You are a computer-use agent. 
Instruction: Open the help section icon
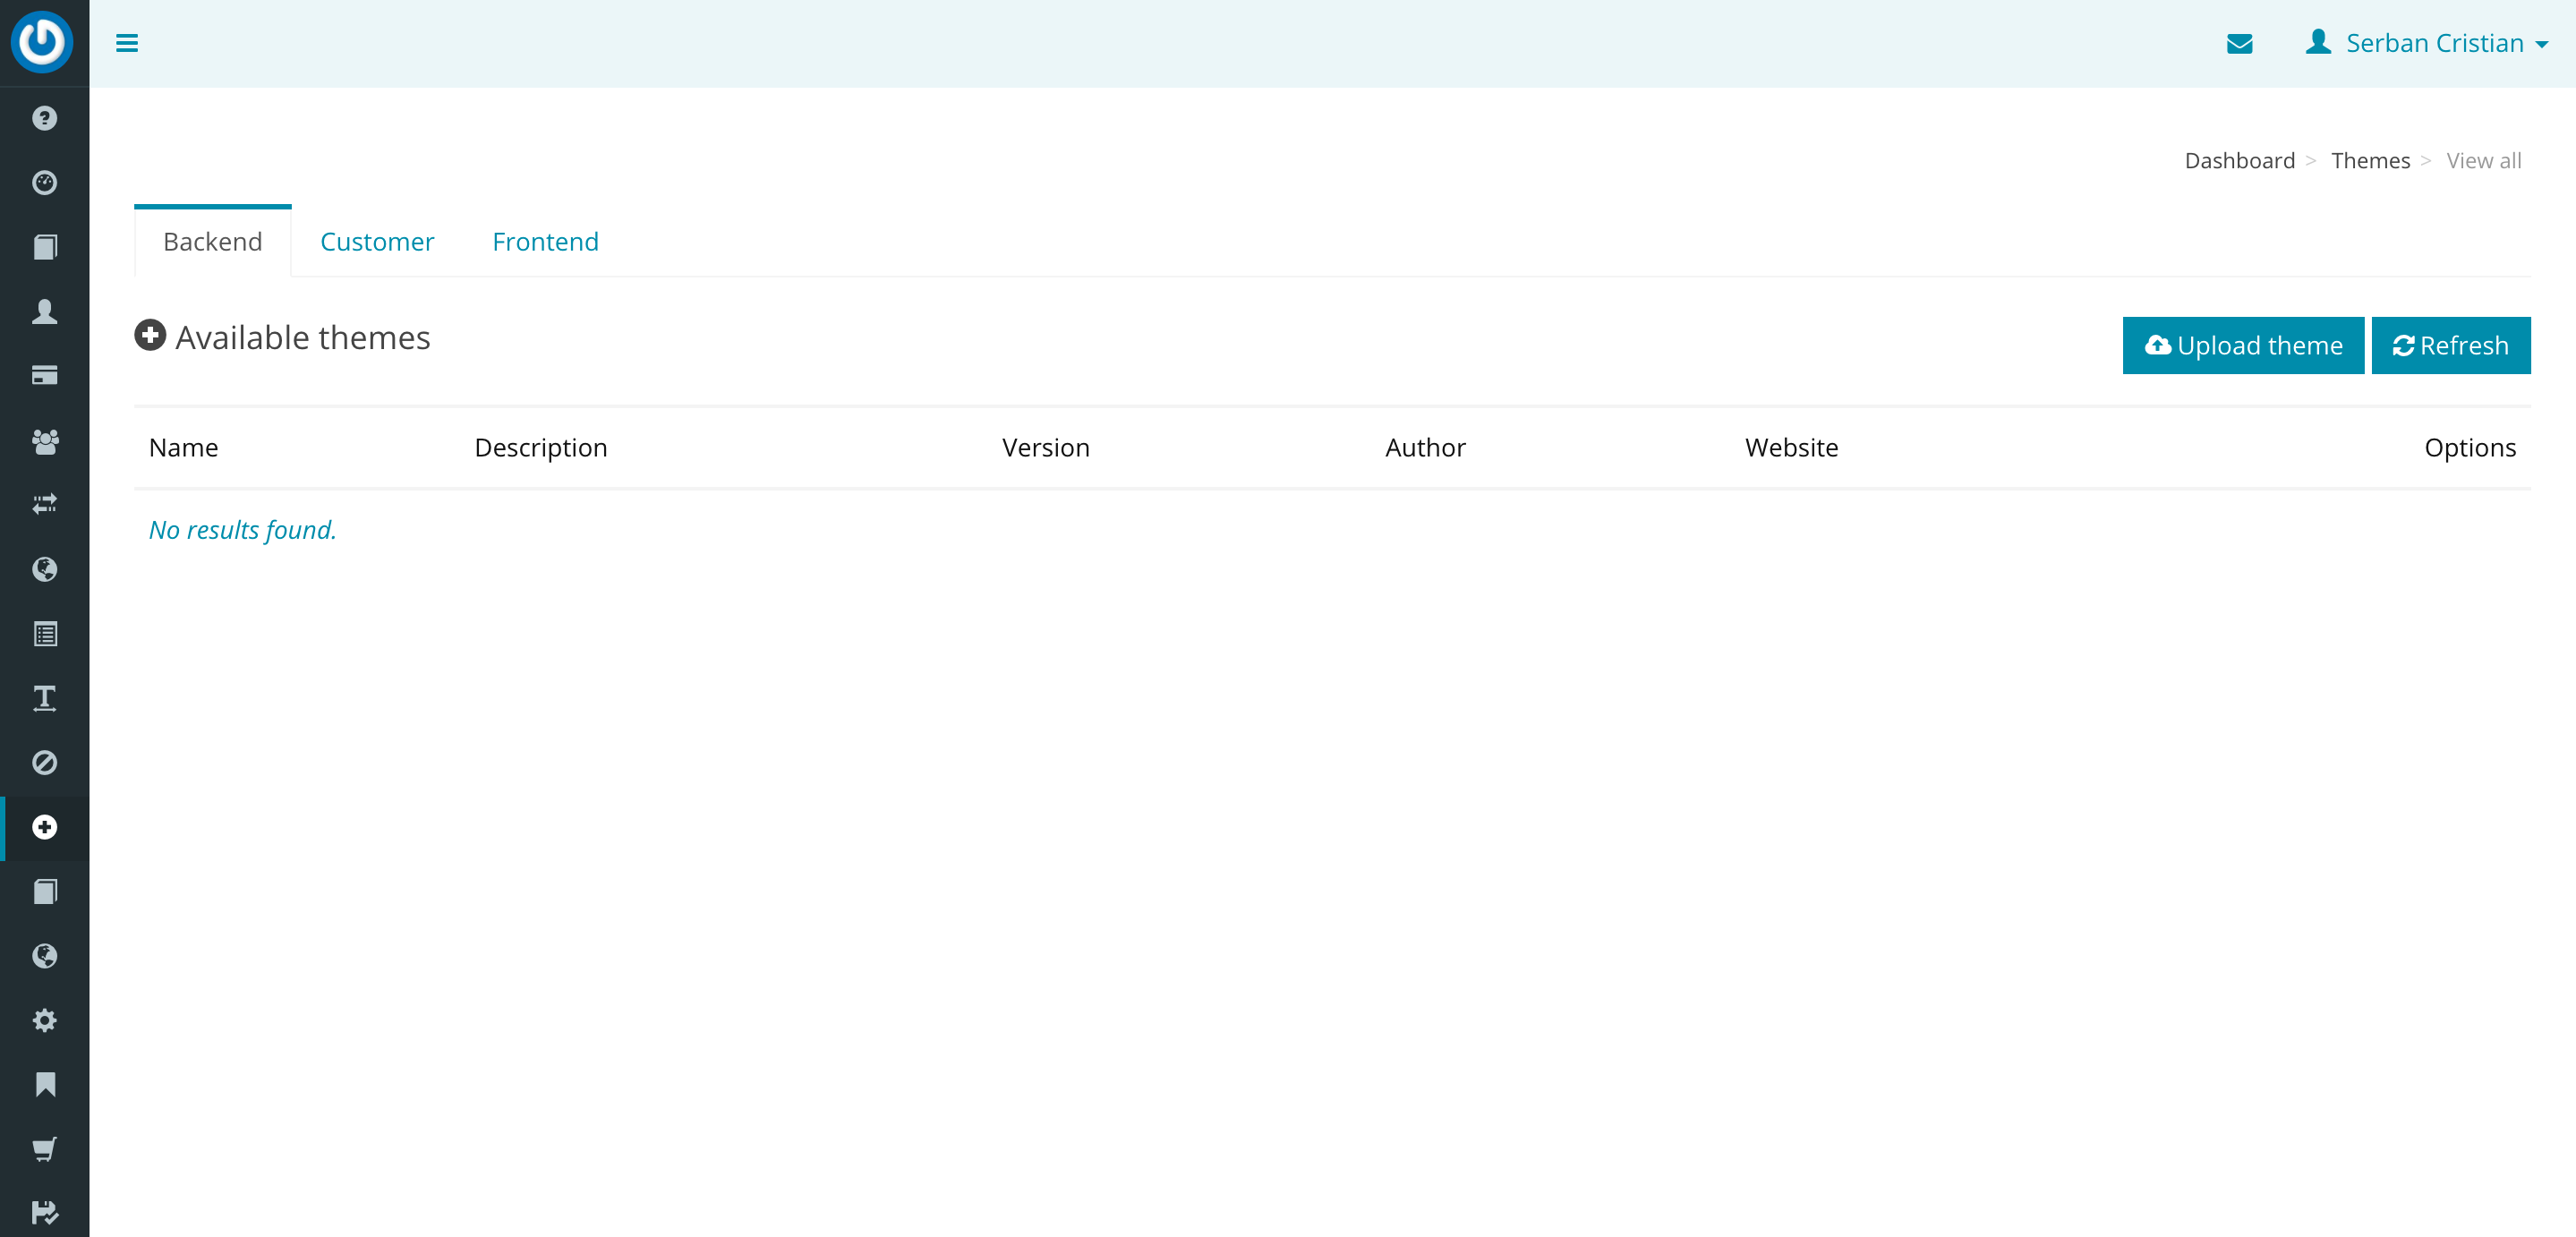[x=44, y=118]
